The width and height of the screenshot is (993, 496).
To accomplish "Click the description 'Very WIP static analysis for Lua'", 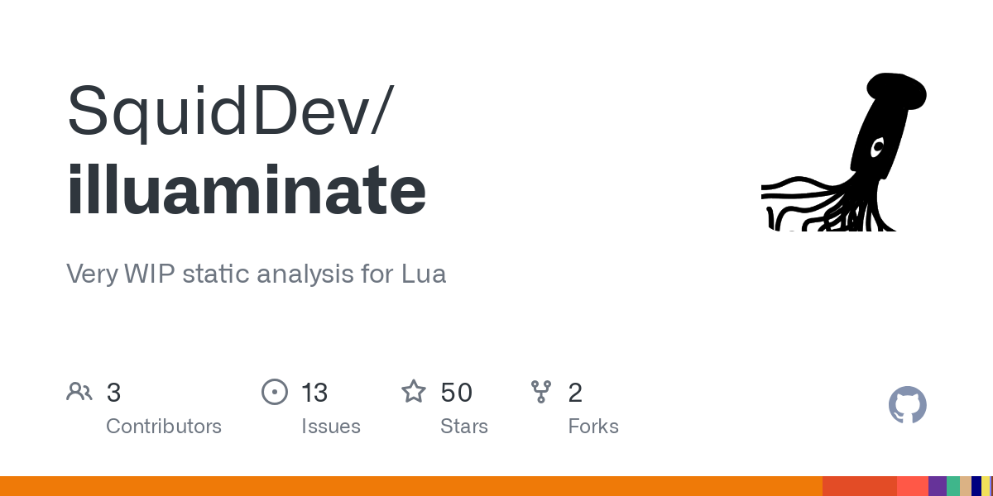I will 257,274.
